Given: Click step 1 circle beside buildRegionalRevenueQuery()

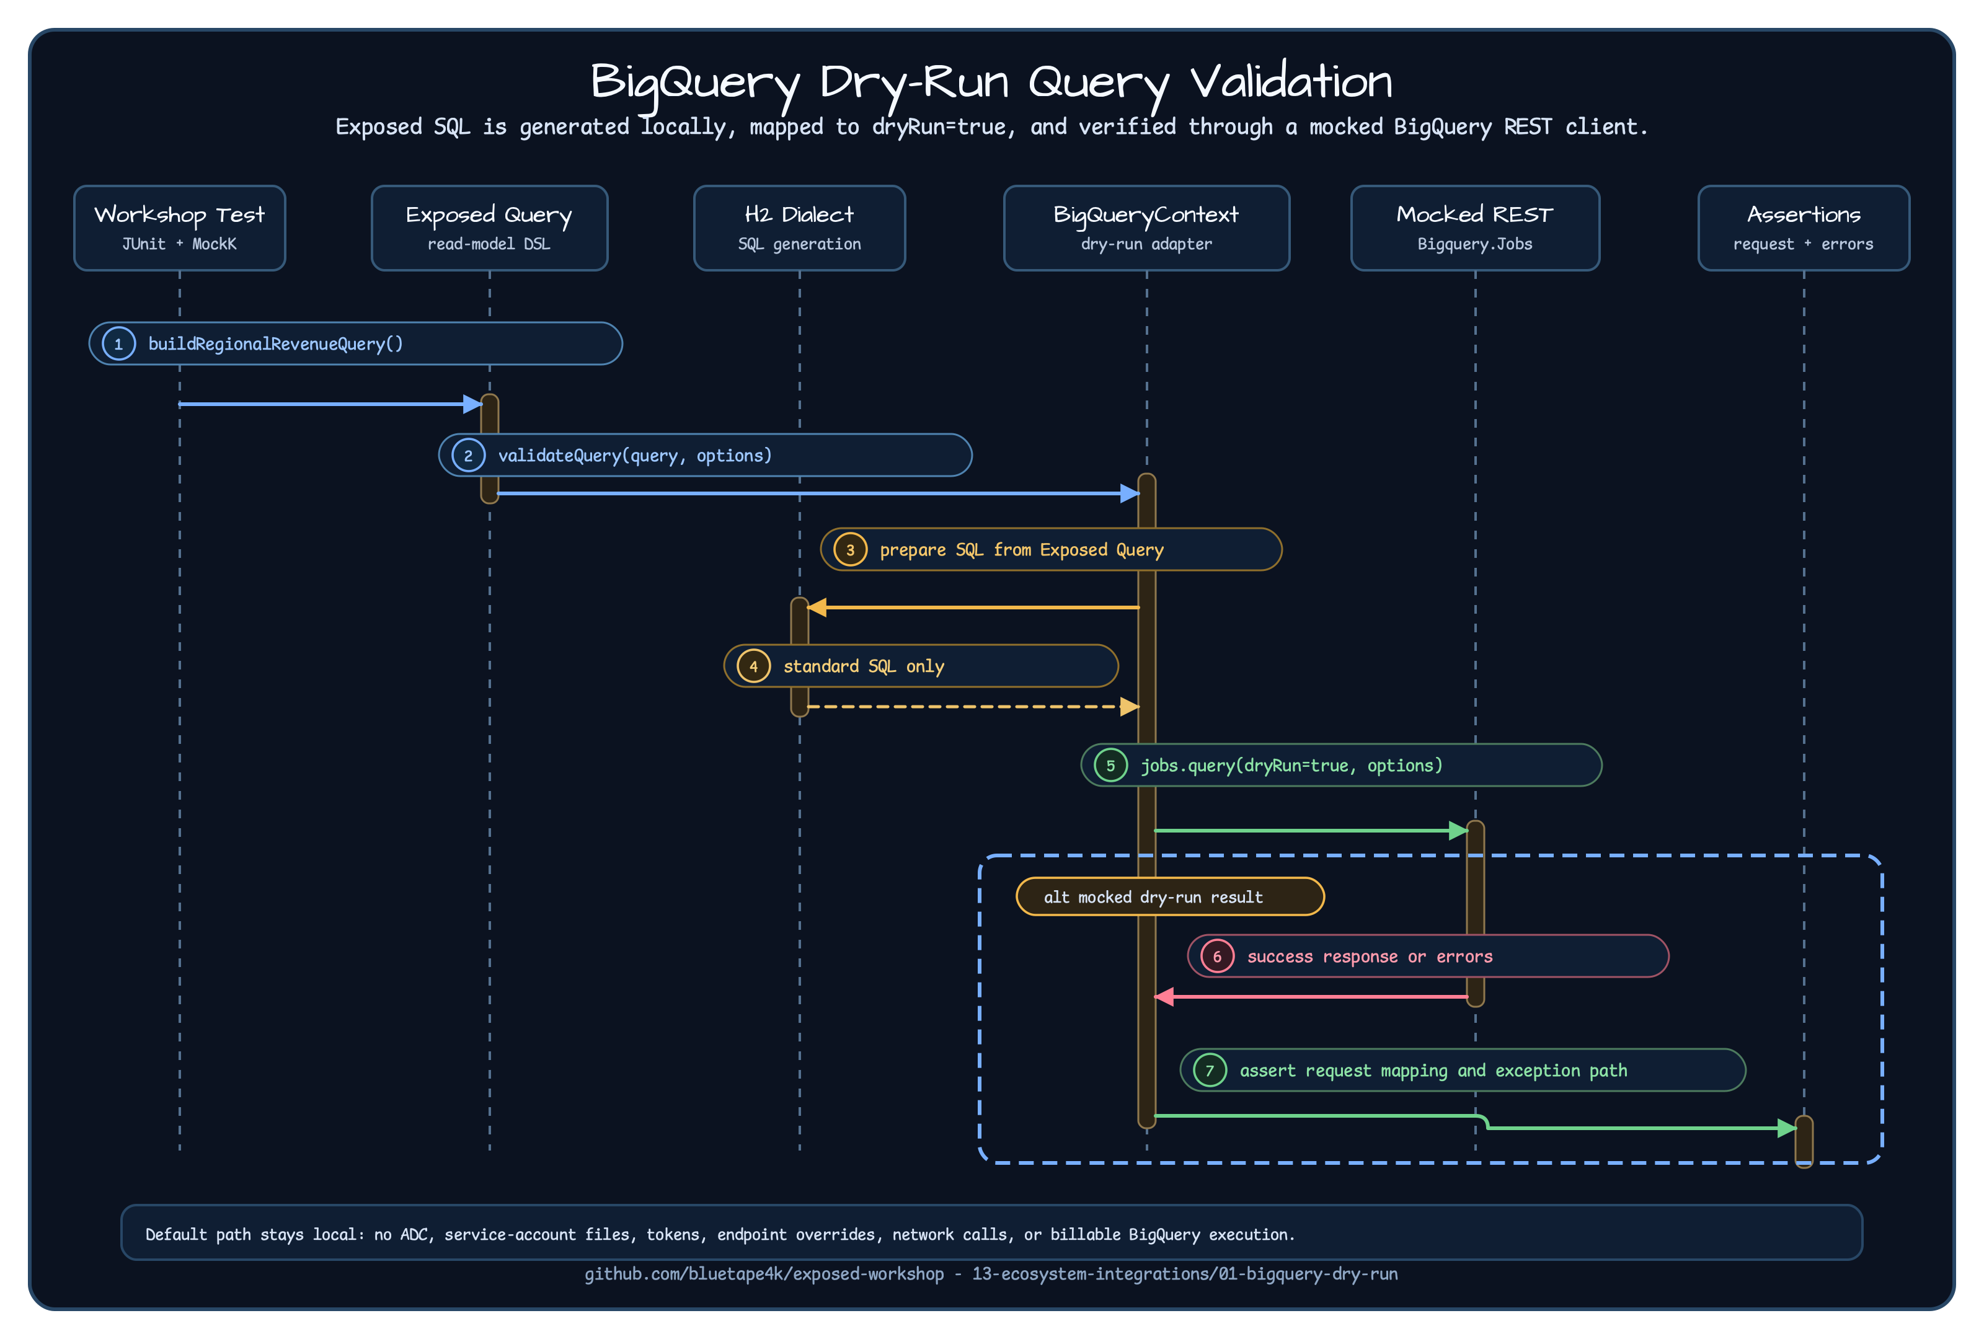Looking at the screenshot, I should (x=118, y=344).
